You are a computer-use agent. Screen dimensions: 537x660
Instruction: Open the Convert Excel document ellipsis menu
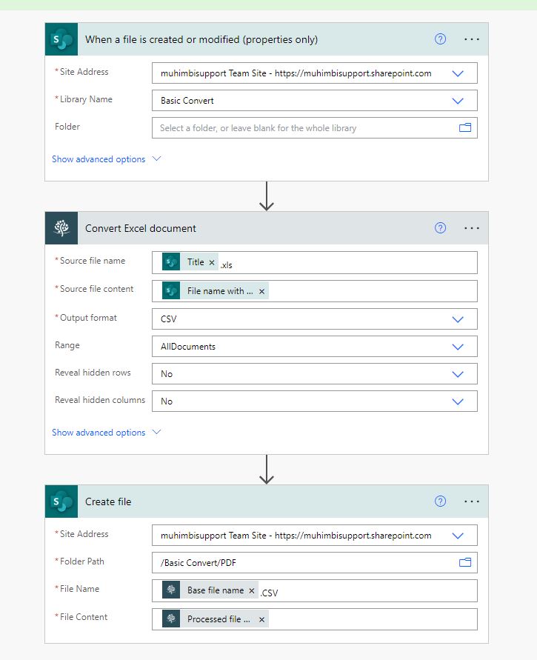(x=472, y=228)
